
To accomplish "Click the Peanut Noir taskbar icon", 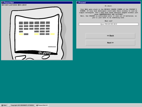I will 37,105.
